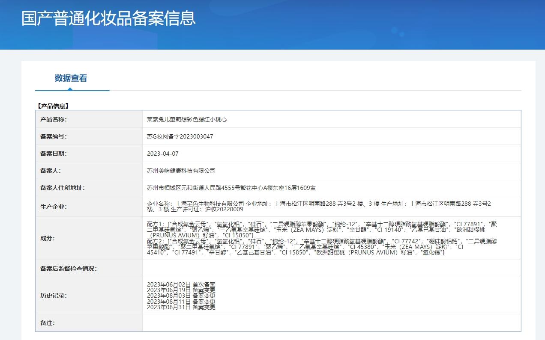Click the 产品名称 row label
Viewport: 545px width, 340px height.
(54, 120)
